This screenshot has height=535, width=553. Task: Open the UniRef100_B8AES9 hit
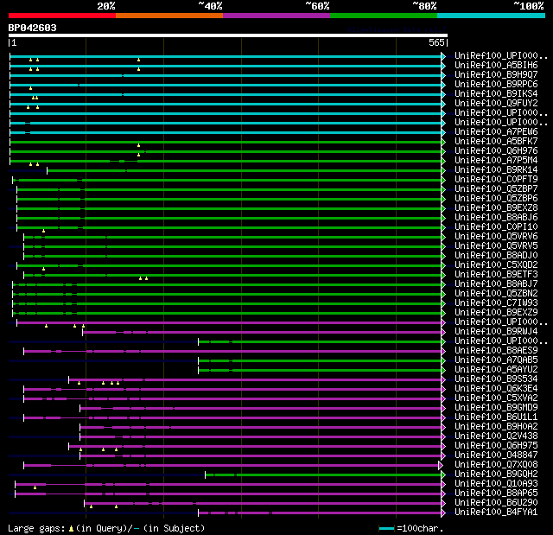496,351
